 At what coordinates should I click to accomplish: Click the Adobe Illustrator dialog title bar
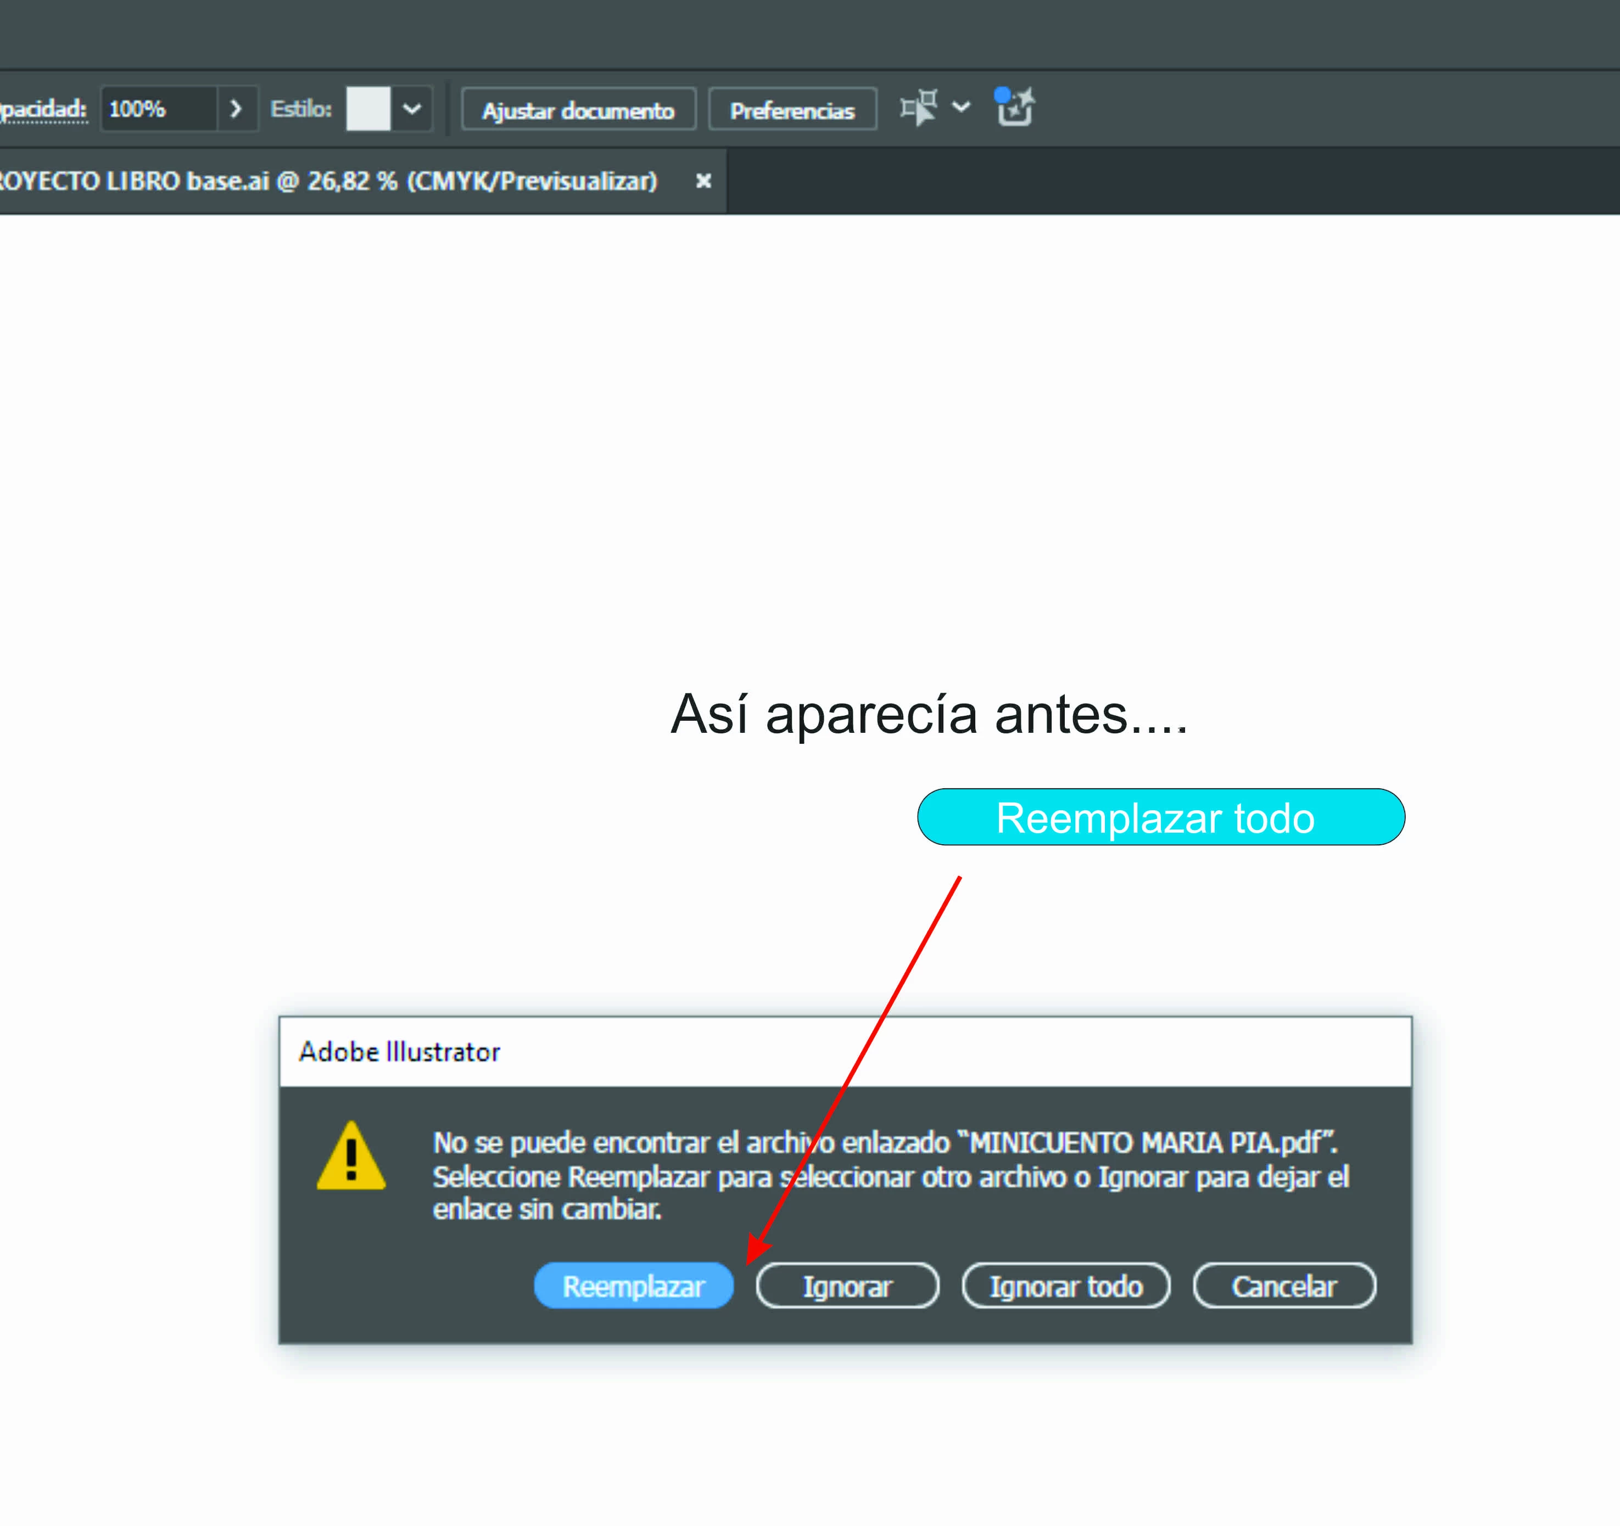tap(844, 1052)
